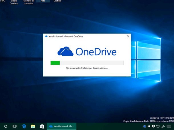The image size is (174, 130).
Task: Select the 'Cestino' desktop shortcut label
Action: point(57,1)
